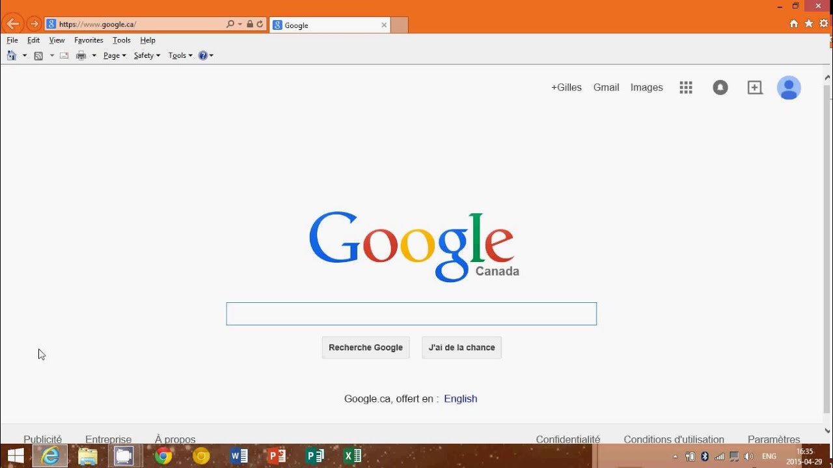Launch Google Chrome from the taskbar

(x=163, y=456)
